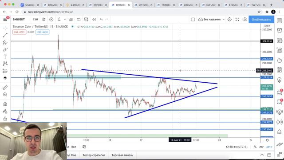Viewport: 284px width, 160px height.
Task: Click 'Без названия' save layout button
Action: 209,20
